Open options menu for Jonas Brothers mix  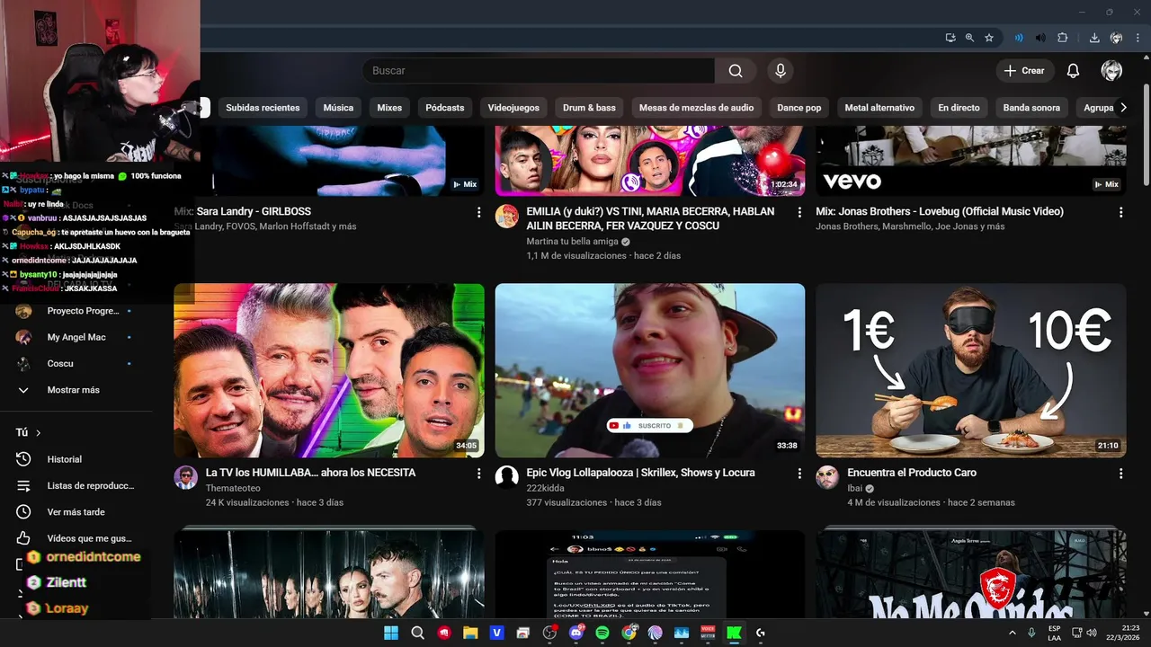tap(1120, 212)
